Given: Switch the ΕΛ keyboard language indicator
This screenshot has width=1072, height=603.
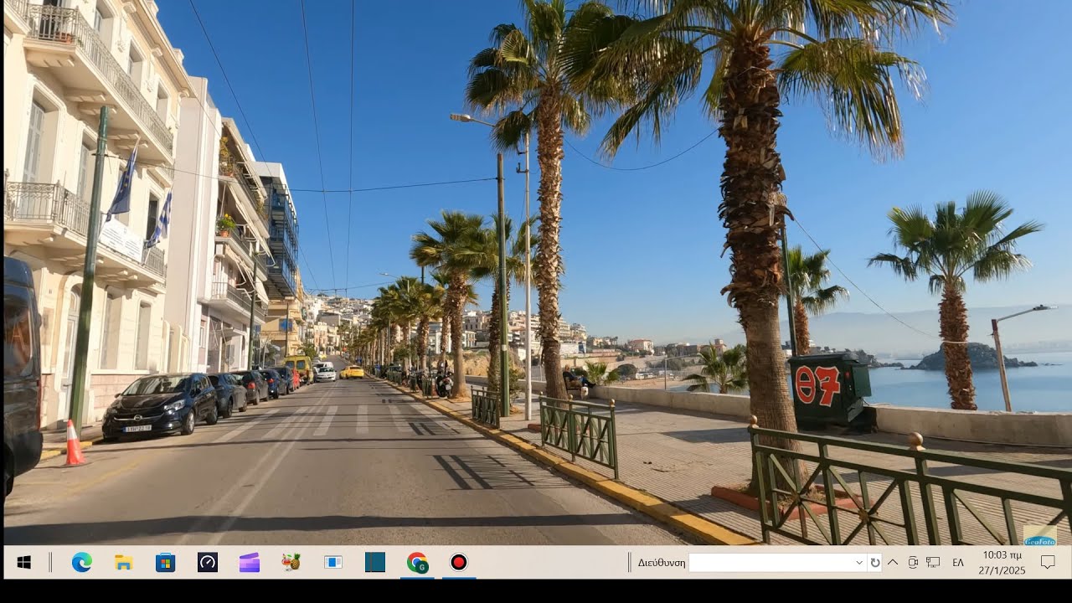Looking at the screenshot, I should tap(958, 563).
